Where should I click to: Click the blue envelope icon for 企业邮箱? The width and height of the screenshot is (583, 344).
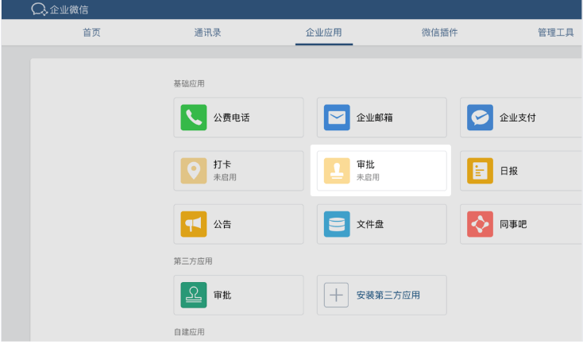click(337, 118)
